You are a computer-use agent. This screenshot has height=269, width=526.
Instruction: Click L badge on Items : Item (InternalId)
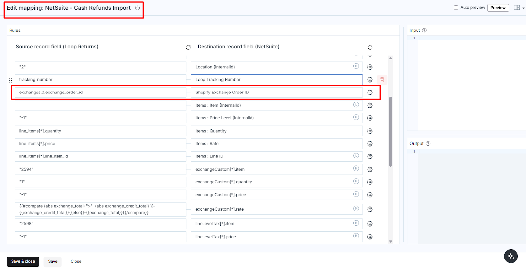(356, 105)
